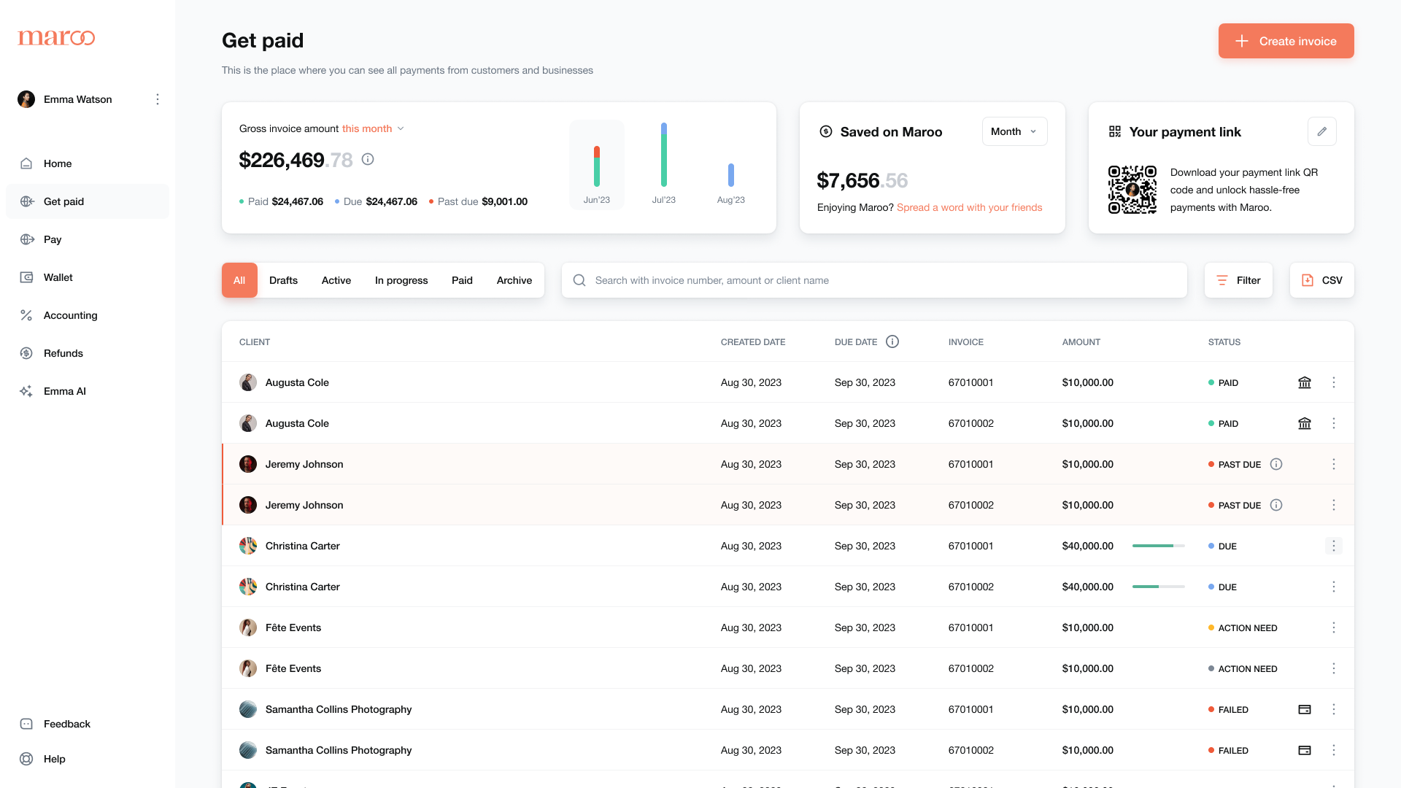This screenshot has height=788, width=1401.
Task: Open row menu for Jeremy Johnson invoice 67010001
Action: (1334, 464)
